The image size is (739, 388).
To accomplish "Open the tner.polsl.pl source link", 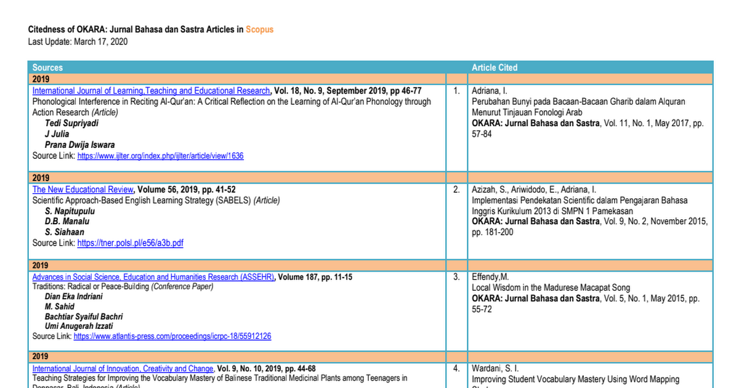I will (130, 243).
